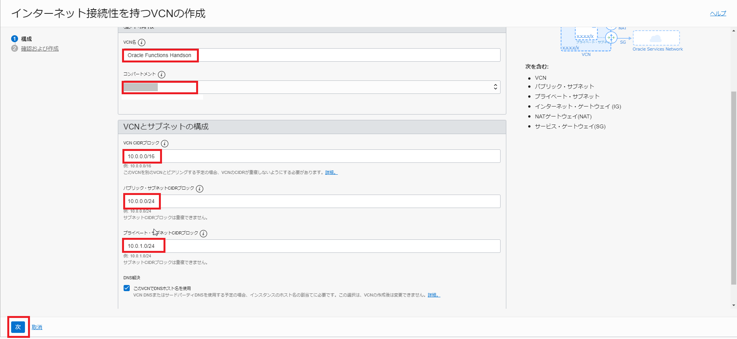
Task: Click the private subnet CIDR 10.0.1.0/24 field
Action: point(311,246)
